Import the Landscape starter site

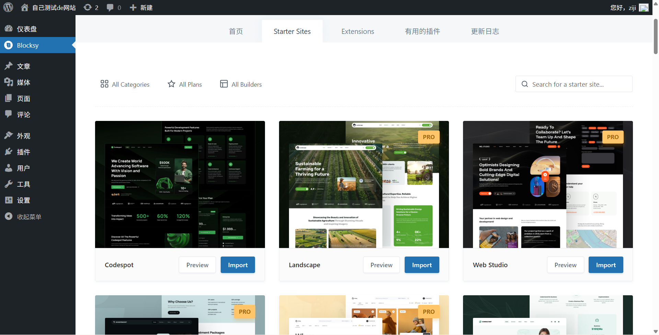click(x=422, y=265)
